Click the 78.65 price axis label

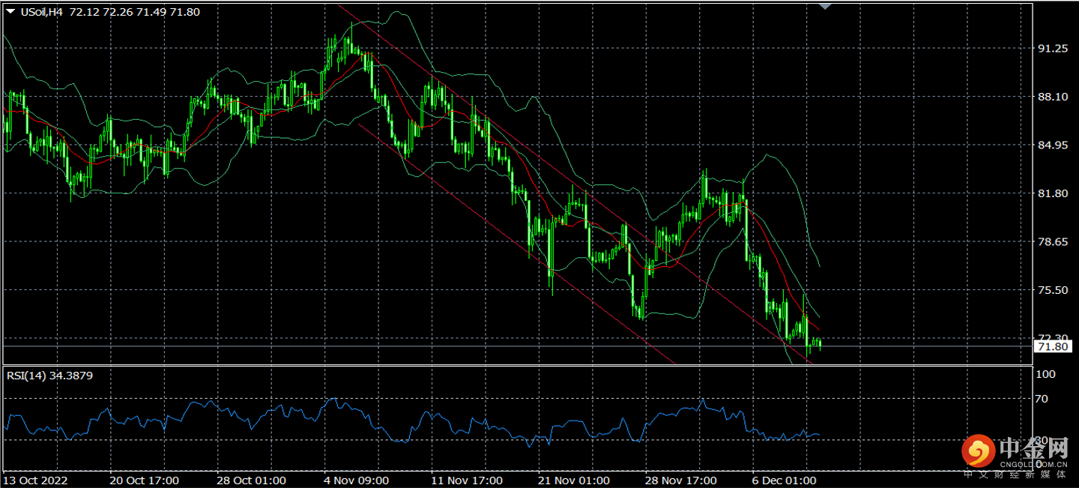[1051, 242]
